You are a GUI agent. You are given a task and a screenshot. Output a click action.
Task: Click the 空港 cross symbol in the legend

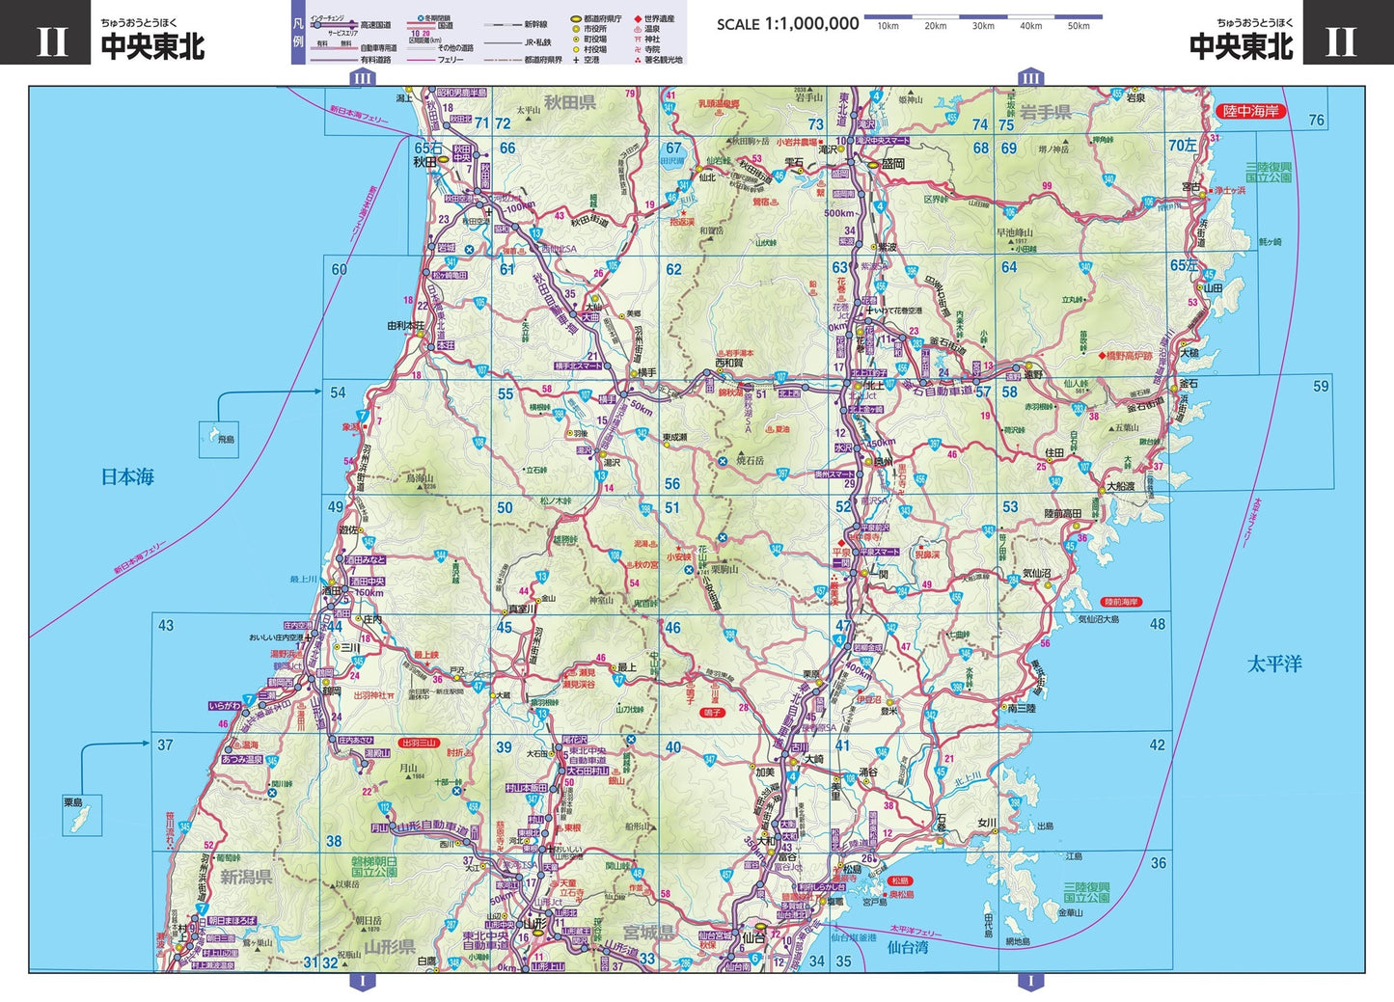(575, 60)
